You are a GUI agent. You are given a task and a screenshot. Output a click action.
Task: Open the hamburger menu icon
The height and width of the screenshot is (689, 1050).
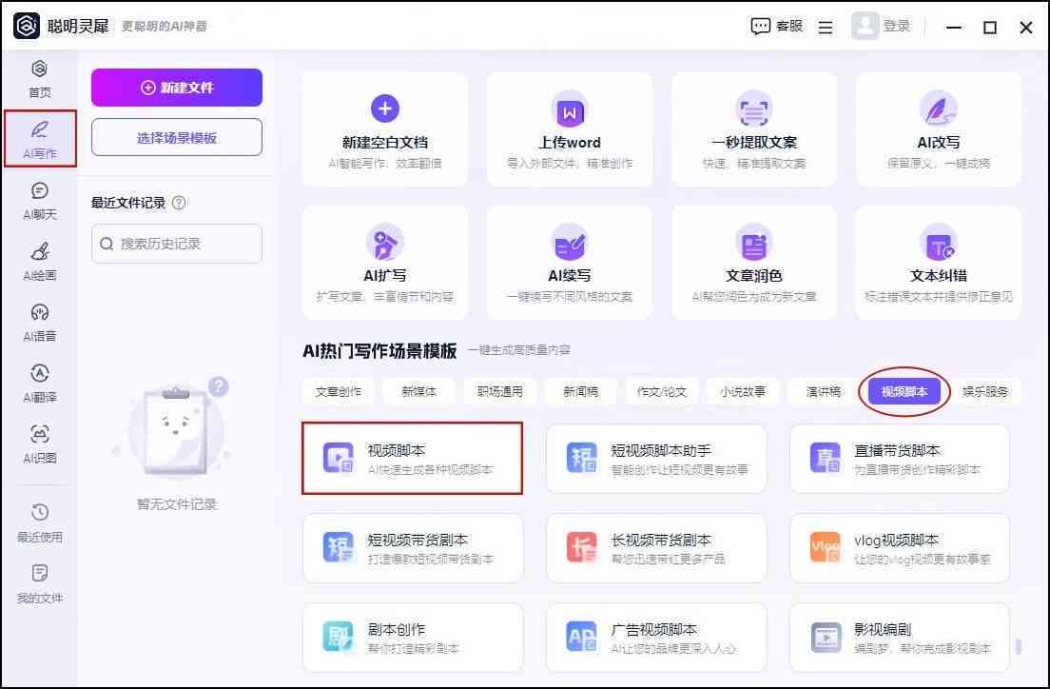click(x=825, y=28)
